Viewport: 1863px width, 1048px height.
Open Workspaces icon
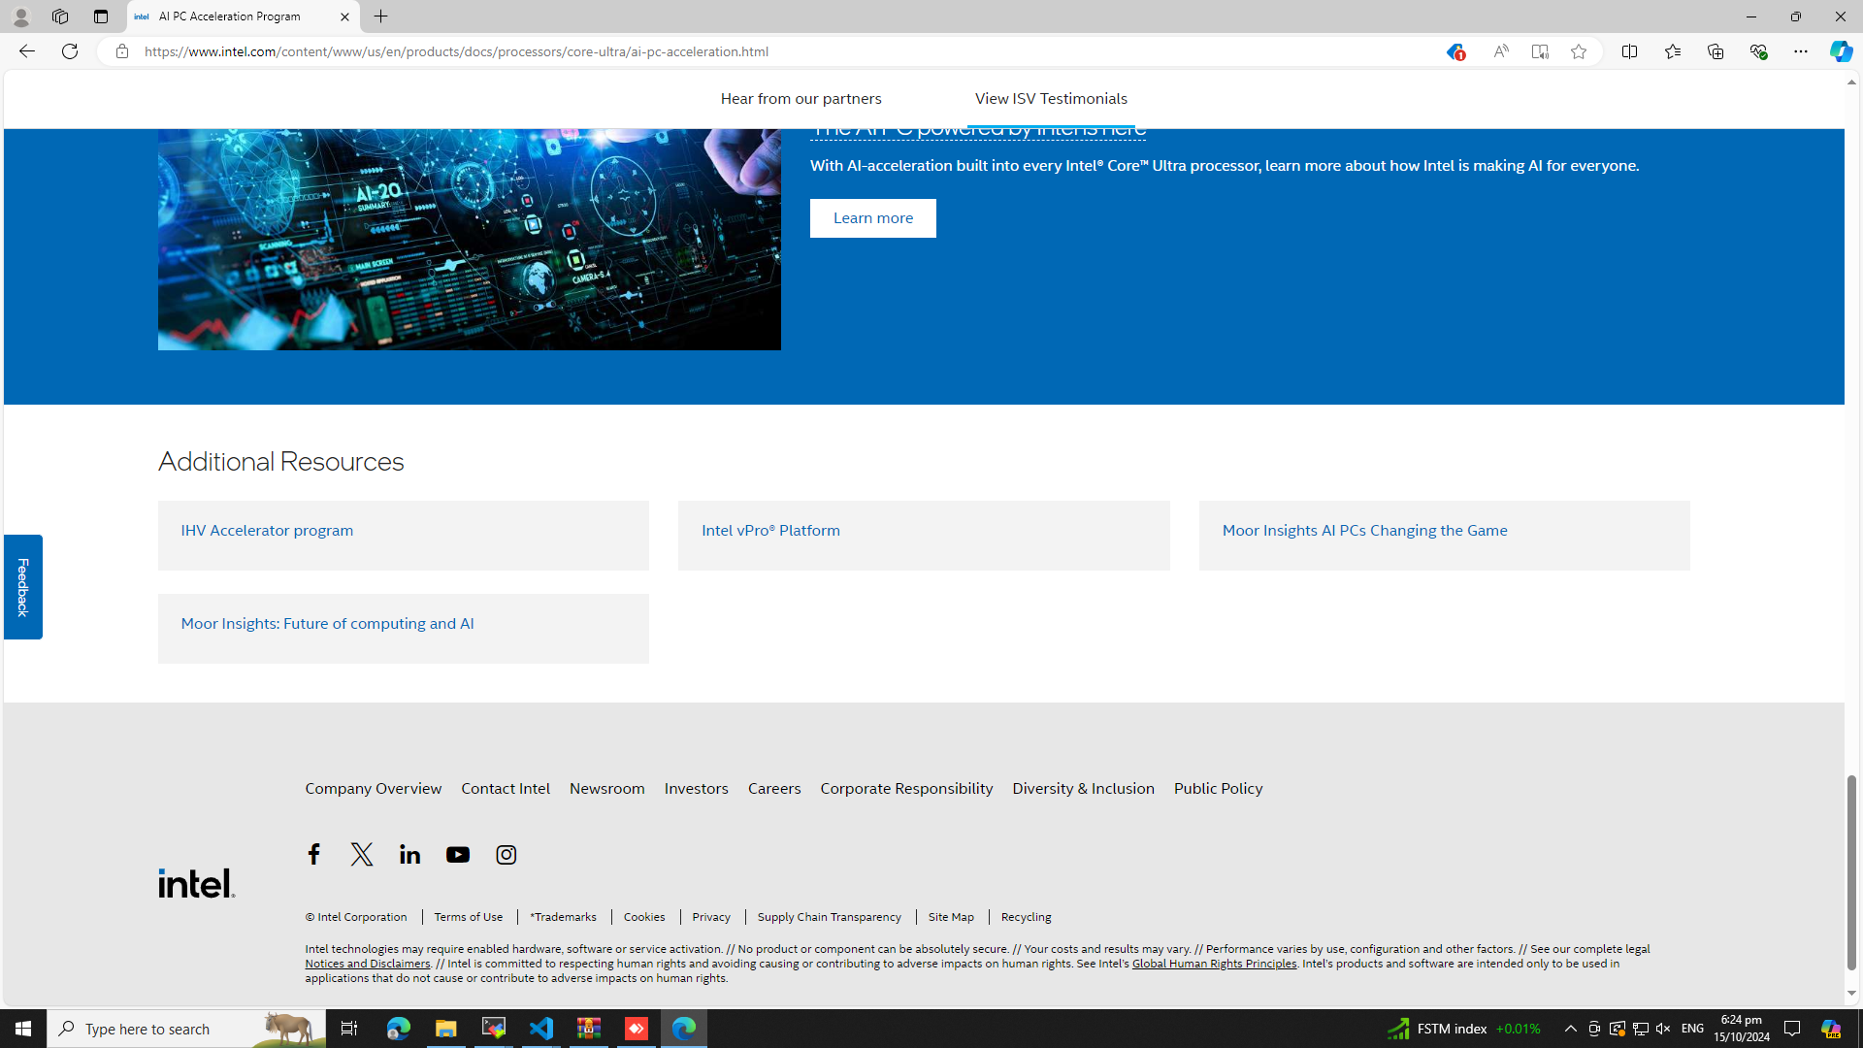(x=60, y=16)
